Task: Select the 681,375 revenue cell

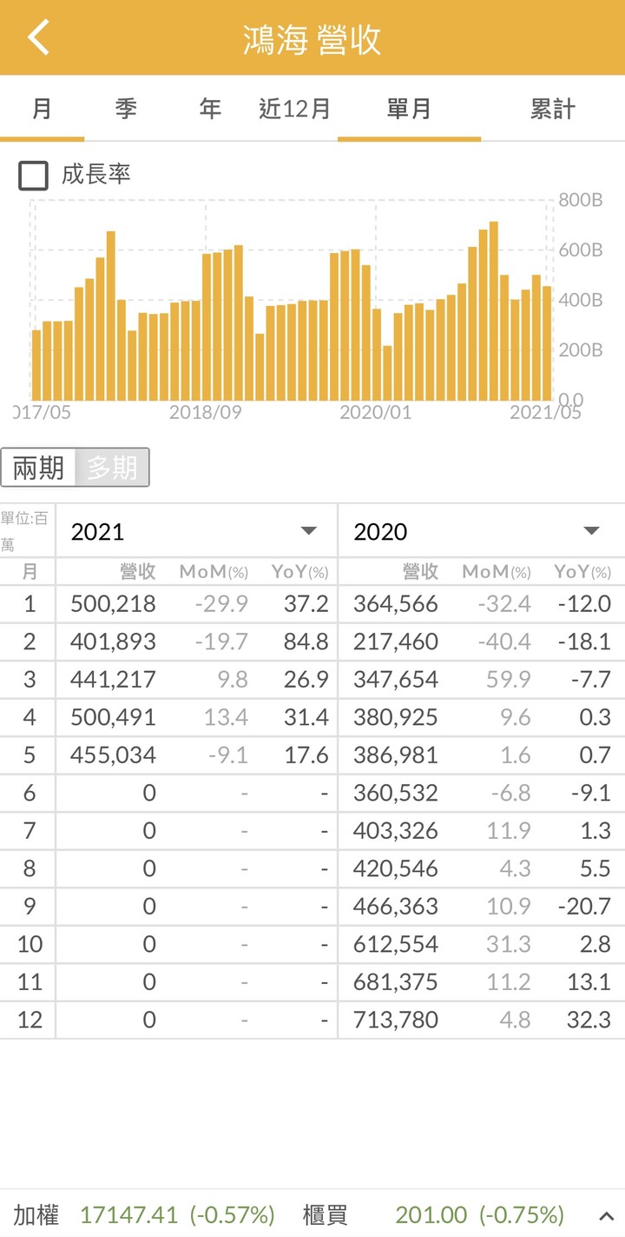Action: coord(396,981)
